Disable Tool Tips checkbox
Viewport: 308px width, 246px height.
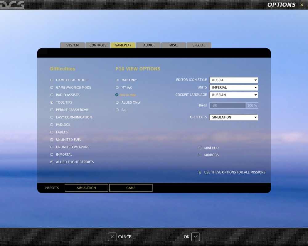[x=52, y=102]
